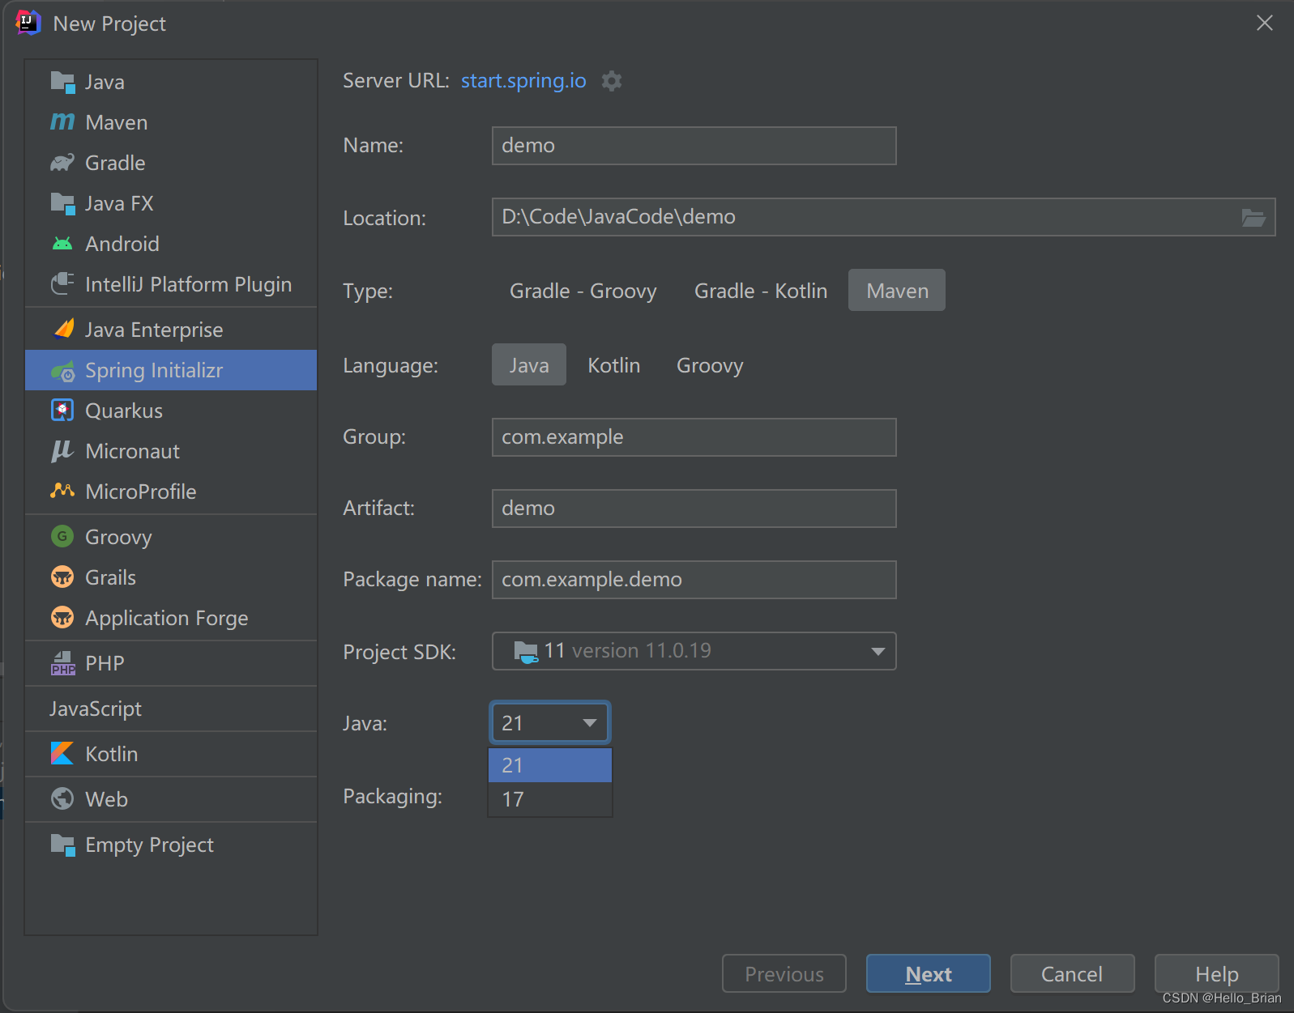This screenshot has height=1013, width=1294.
Task: Click the Grails orange icon
Action: point(62,577)
